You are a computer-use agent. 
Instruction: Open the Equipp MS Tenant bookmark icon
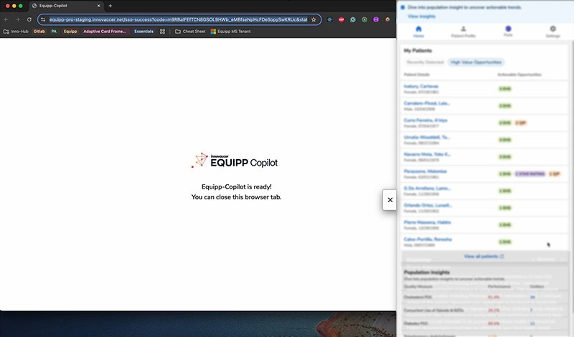(213, 32)
